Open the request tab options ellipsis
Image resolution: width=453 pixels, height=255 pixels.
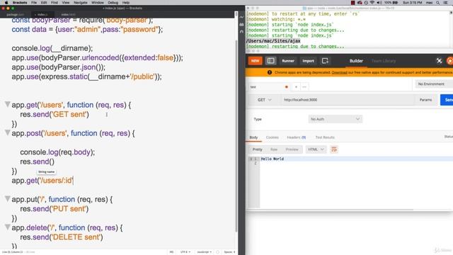[304, 86]
